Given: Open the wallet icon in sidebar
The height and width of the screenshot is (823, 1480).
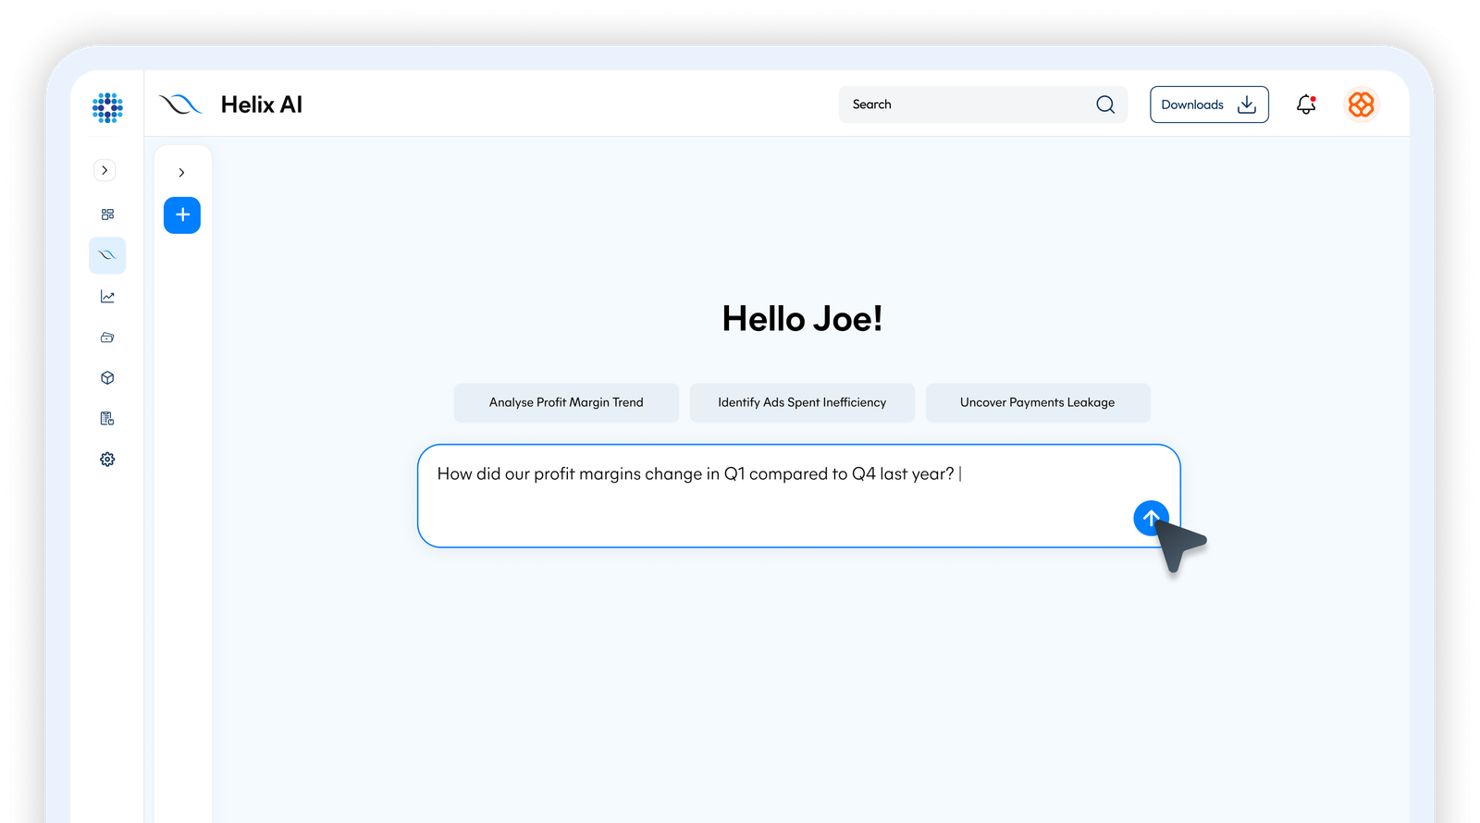Looking at the screenshot, I should click(x=107, y=338).
